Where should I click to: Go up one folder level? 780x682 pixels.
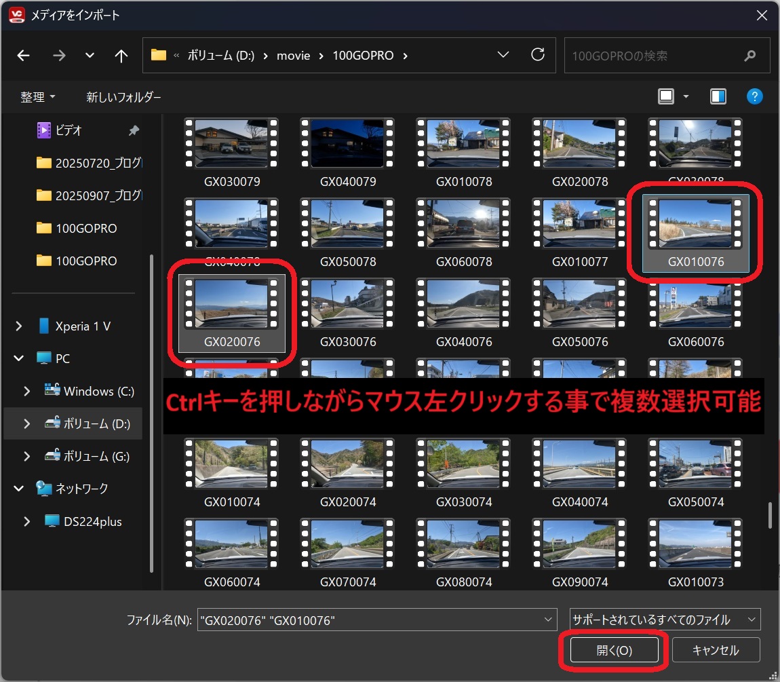[121, 56]
